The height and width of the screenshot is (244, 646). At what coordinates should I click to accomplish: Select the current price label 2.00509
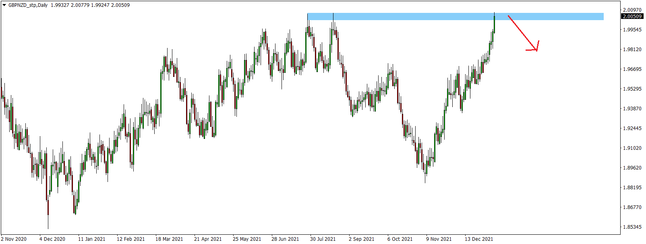point(632,17)
